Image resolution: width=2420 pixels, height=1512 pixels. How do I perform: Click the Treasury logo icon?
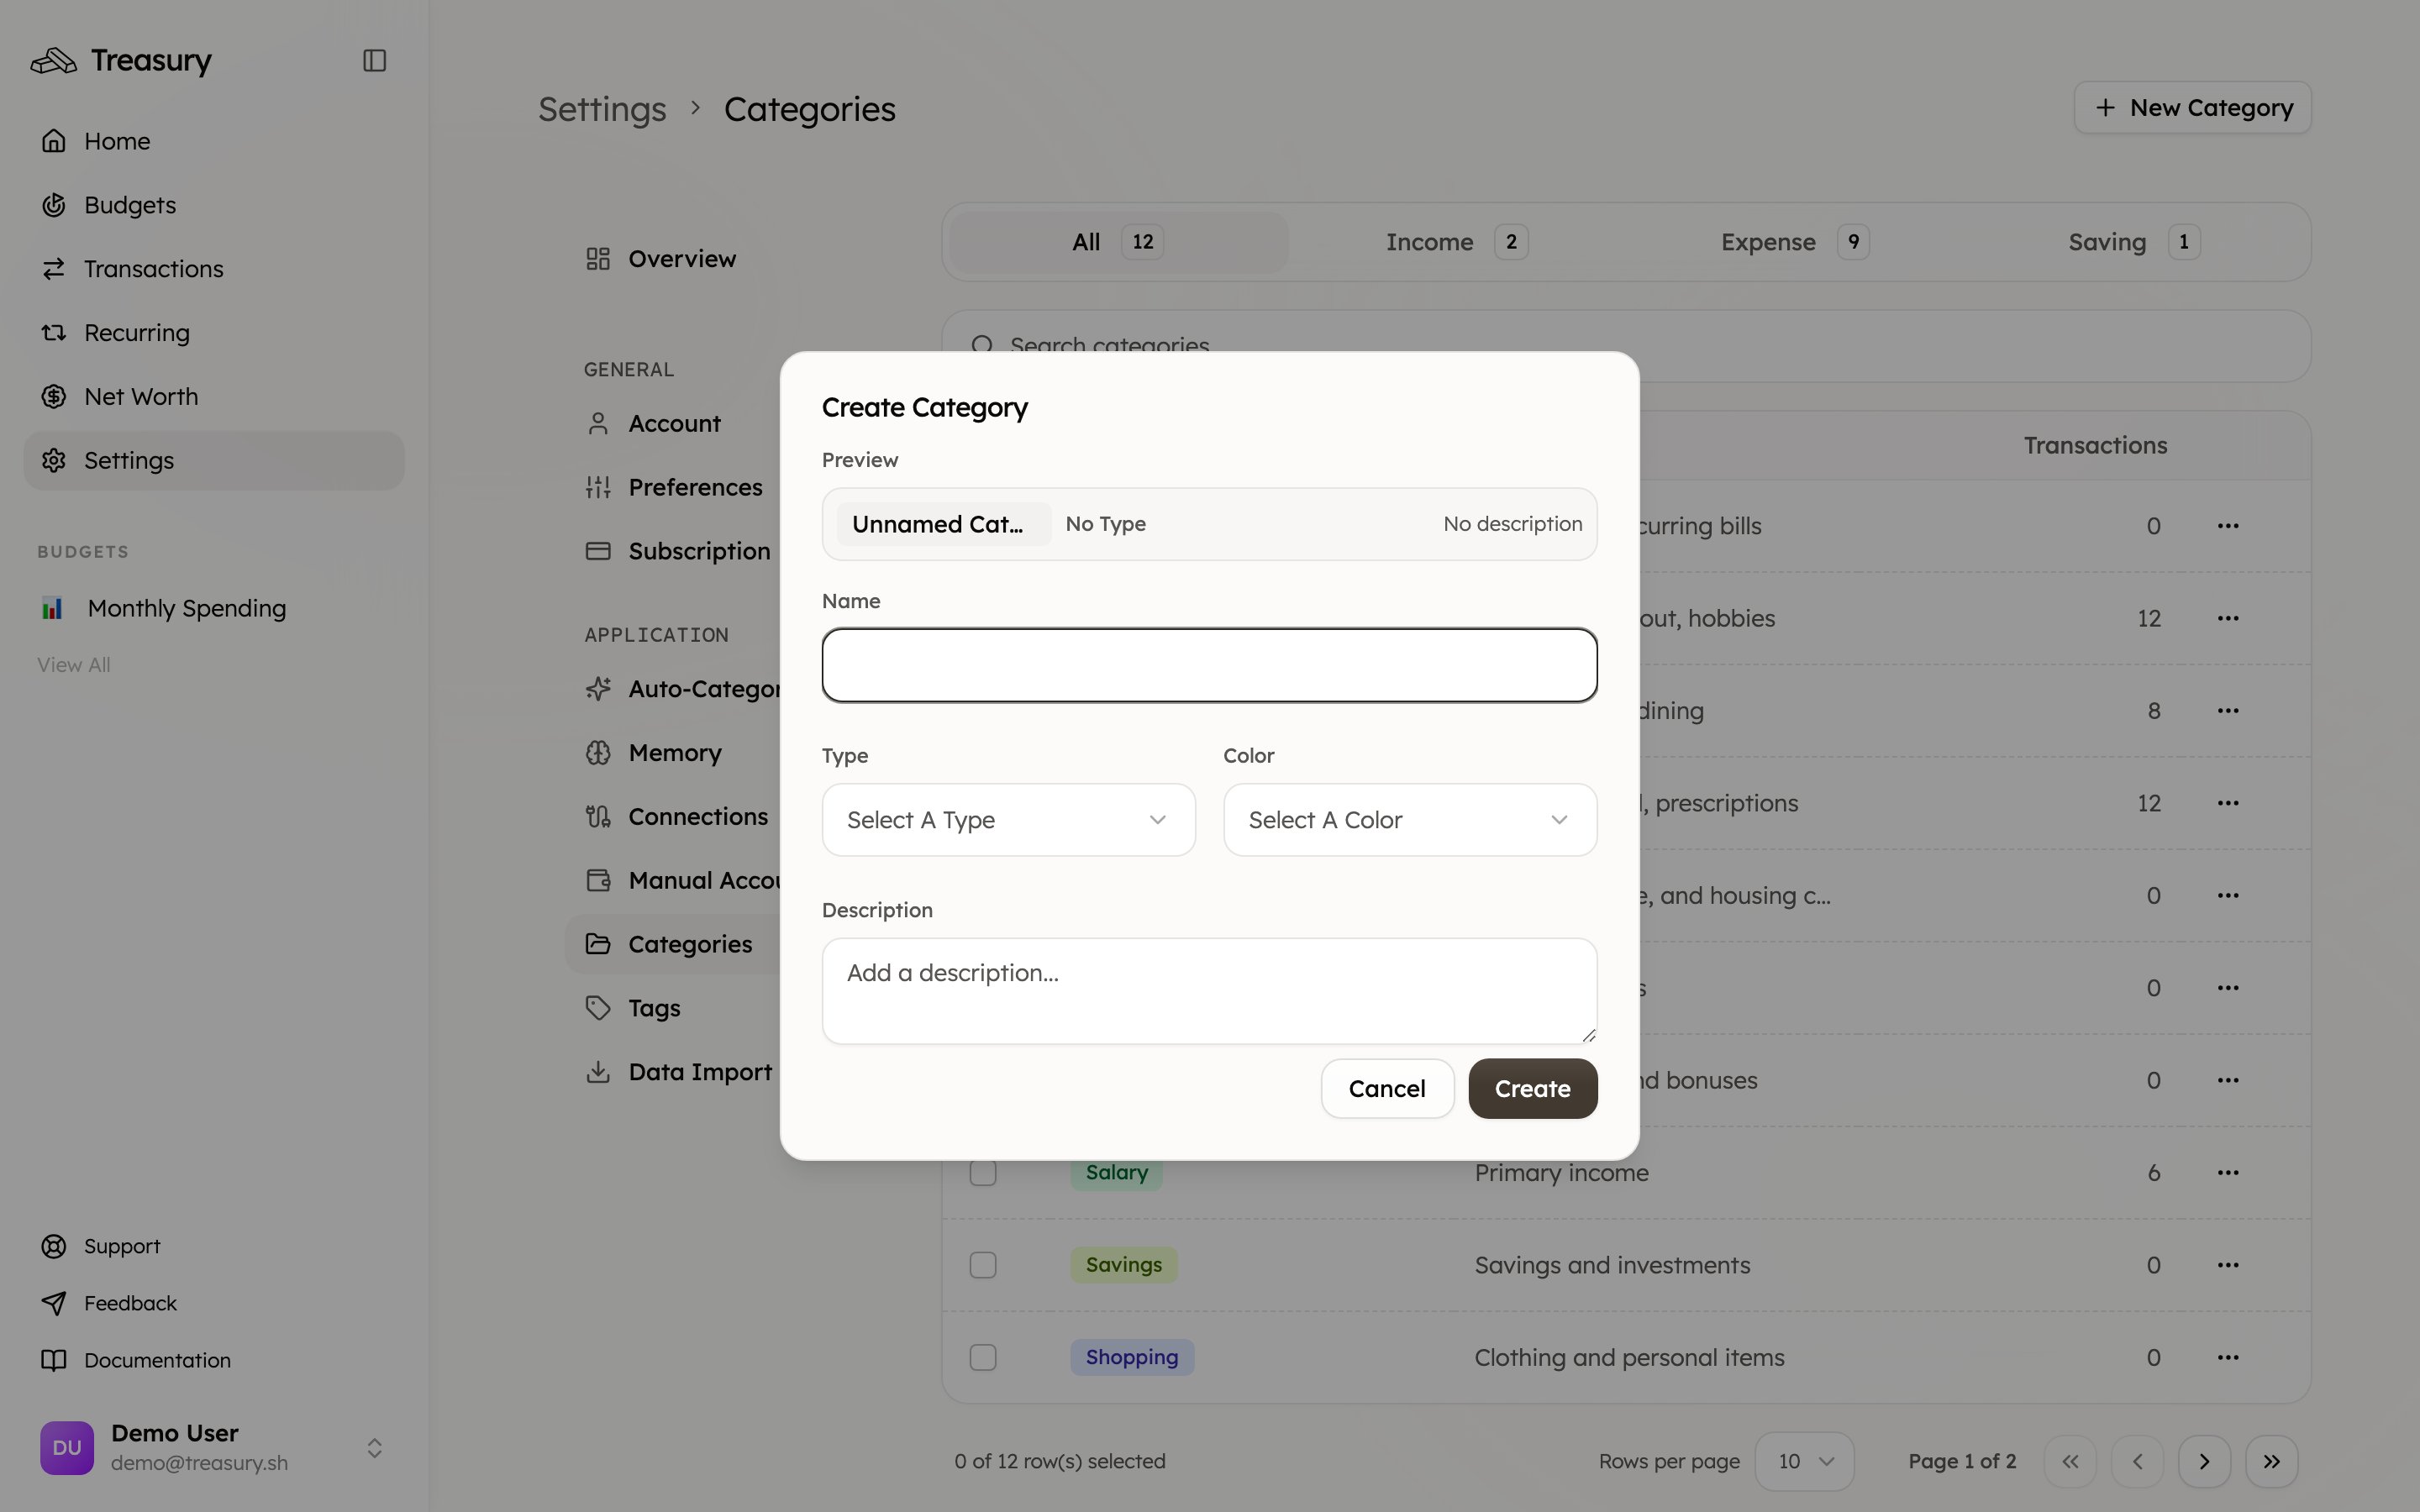click(53, 61)
